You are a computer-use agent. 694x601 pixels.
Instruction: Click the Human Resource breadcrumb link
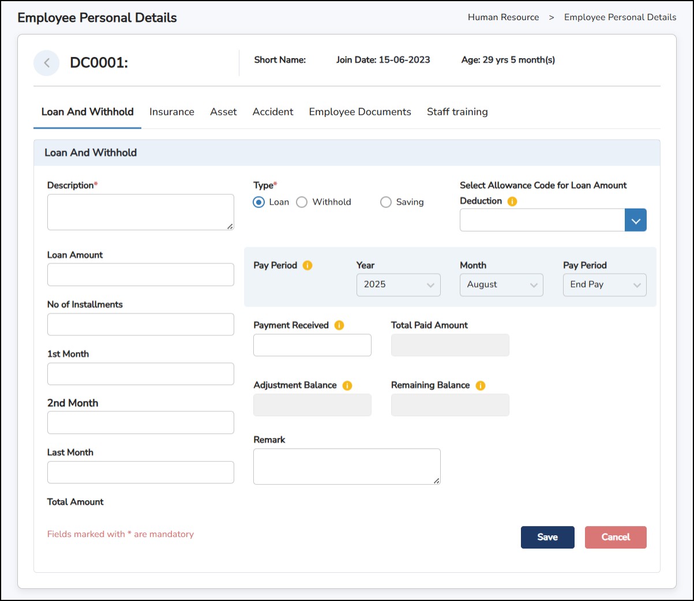click(503, 17)
